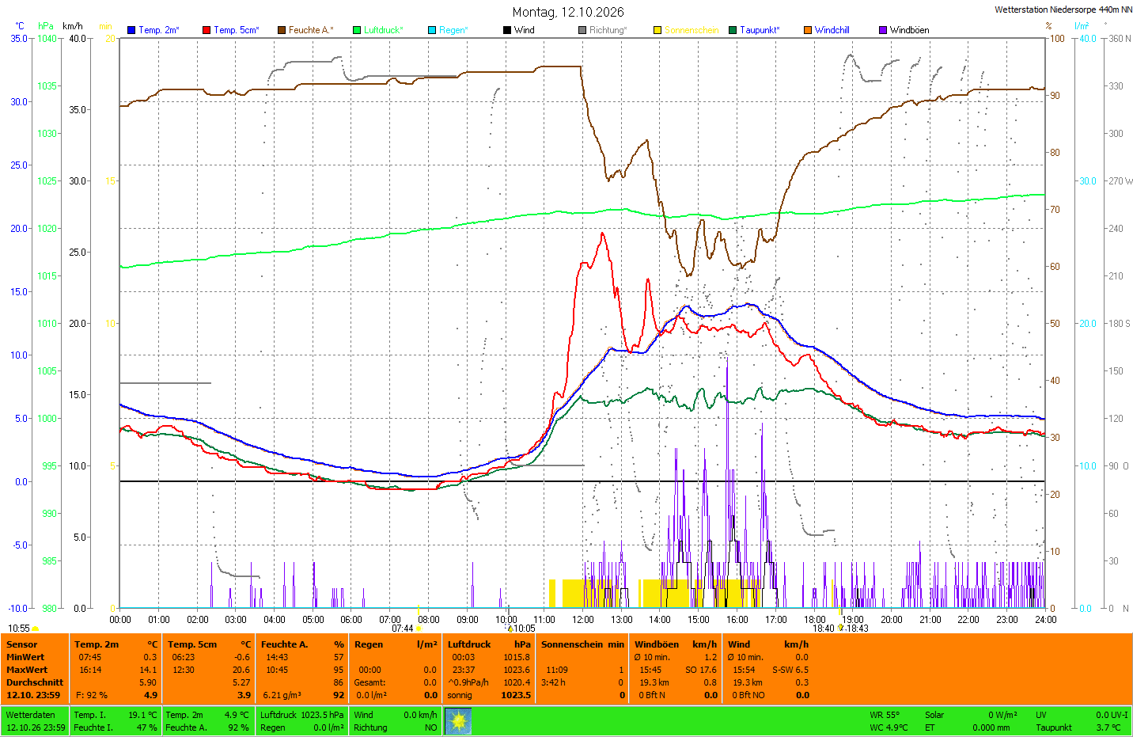Click the '12:00' time axis label

(x=583, y=619)
